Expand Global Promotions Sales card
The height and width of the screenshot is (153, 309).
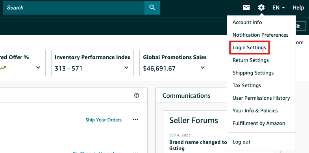(203, 67)
